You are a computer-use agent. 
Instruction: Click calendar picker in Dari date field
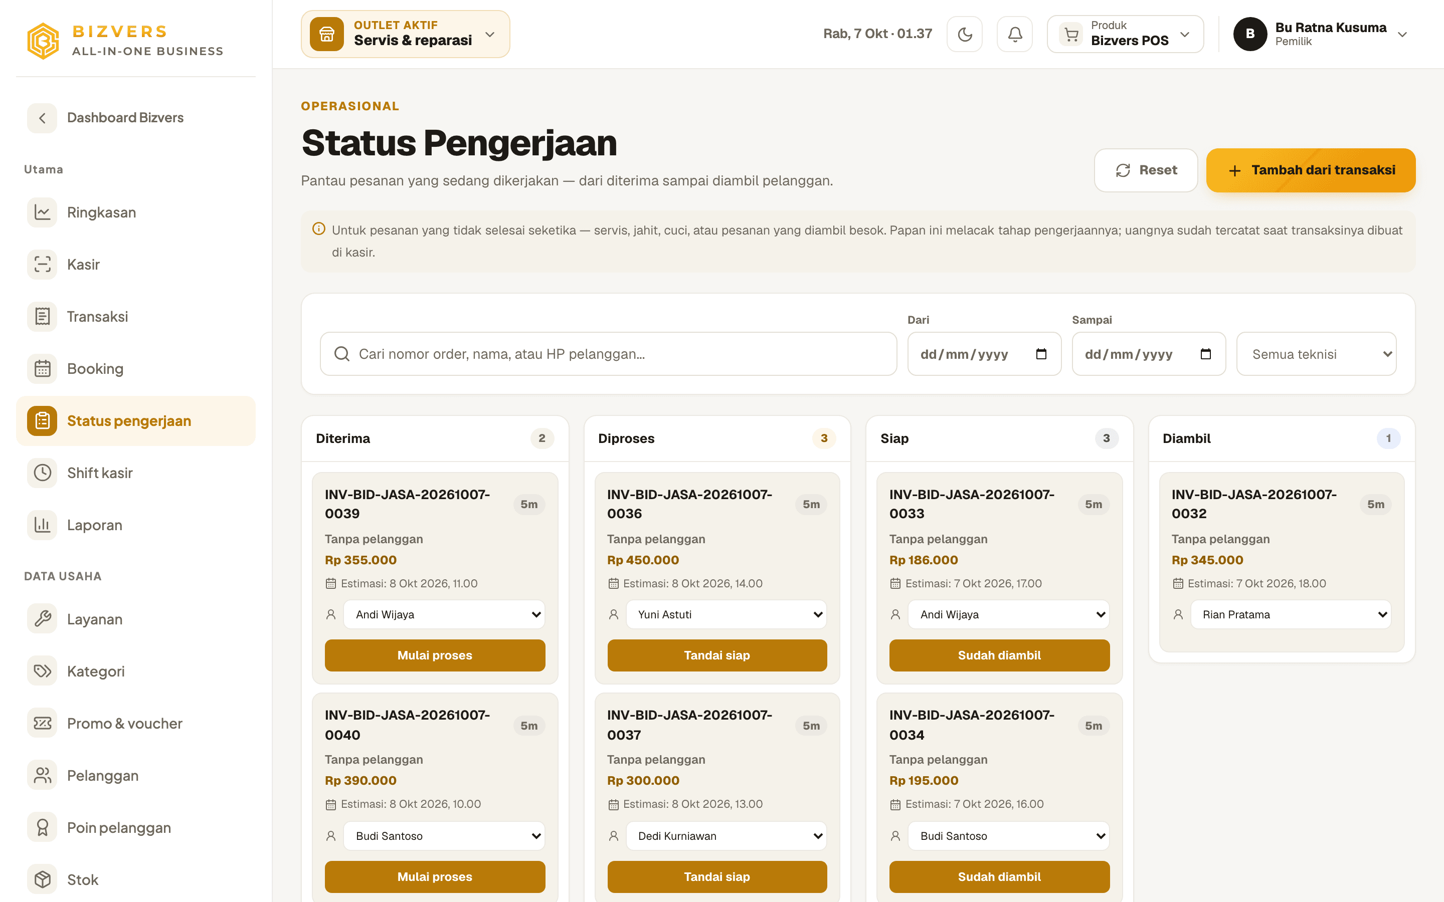click(x=1041, y=354)
